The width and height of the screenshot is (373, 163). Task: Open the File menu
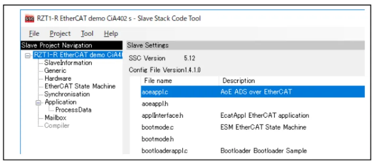click(34, 33)
